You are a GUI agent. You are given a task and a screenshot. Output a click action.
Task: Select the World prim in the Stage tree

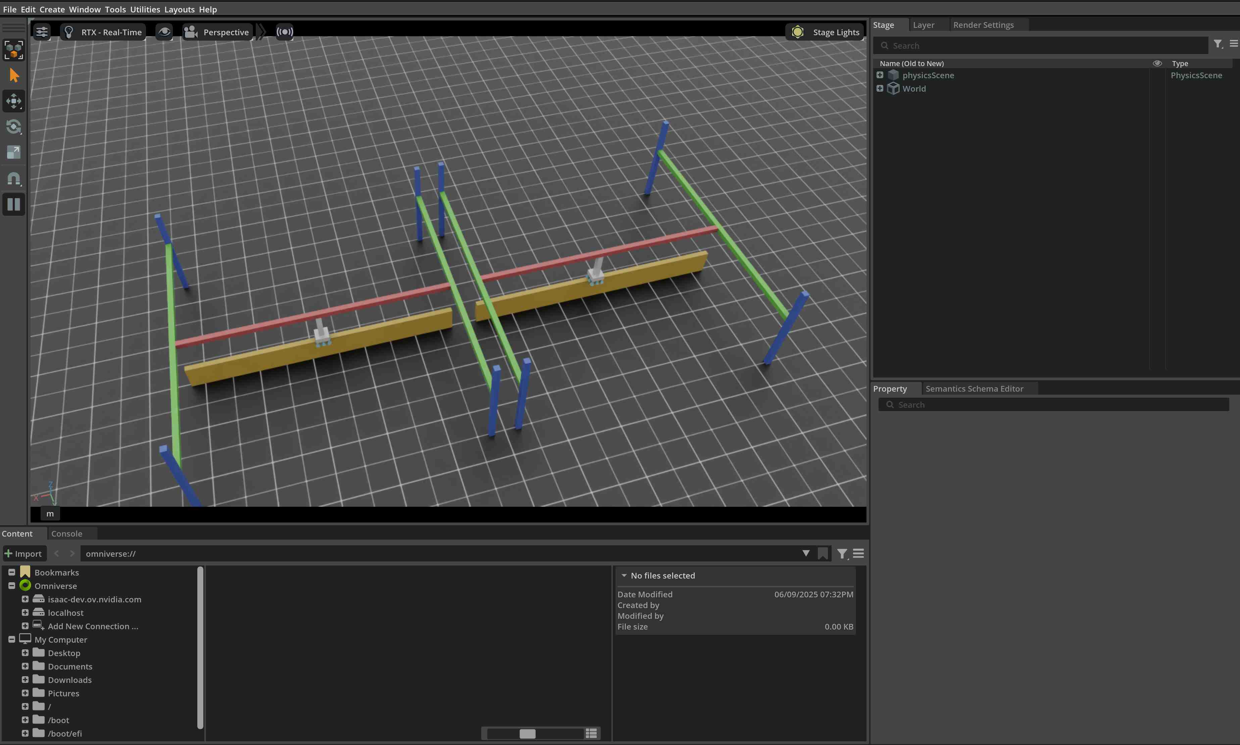(915, 88)
